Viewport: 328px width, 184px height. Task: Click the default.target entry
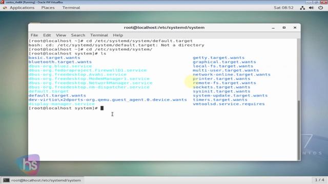[x=49, y=91]
